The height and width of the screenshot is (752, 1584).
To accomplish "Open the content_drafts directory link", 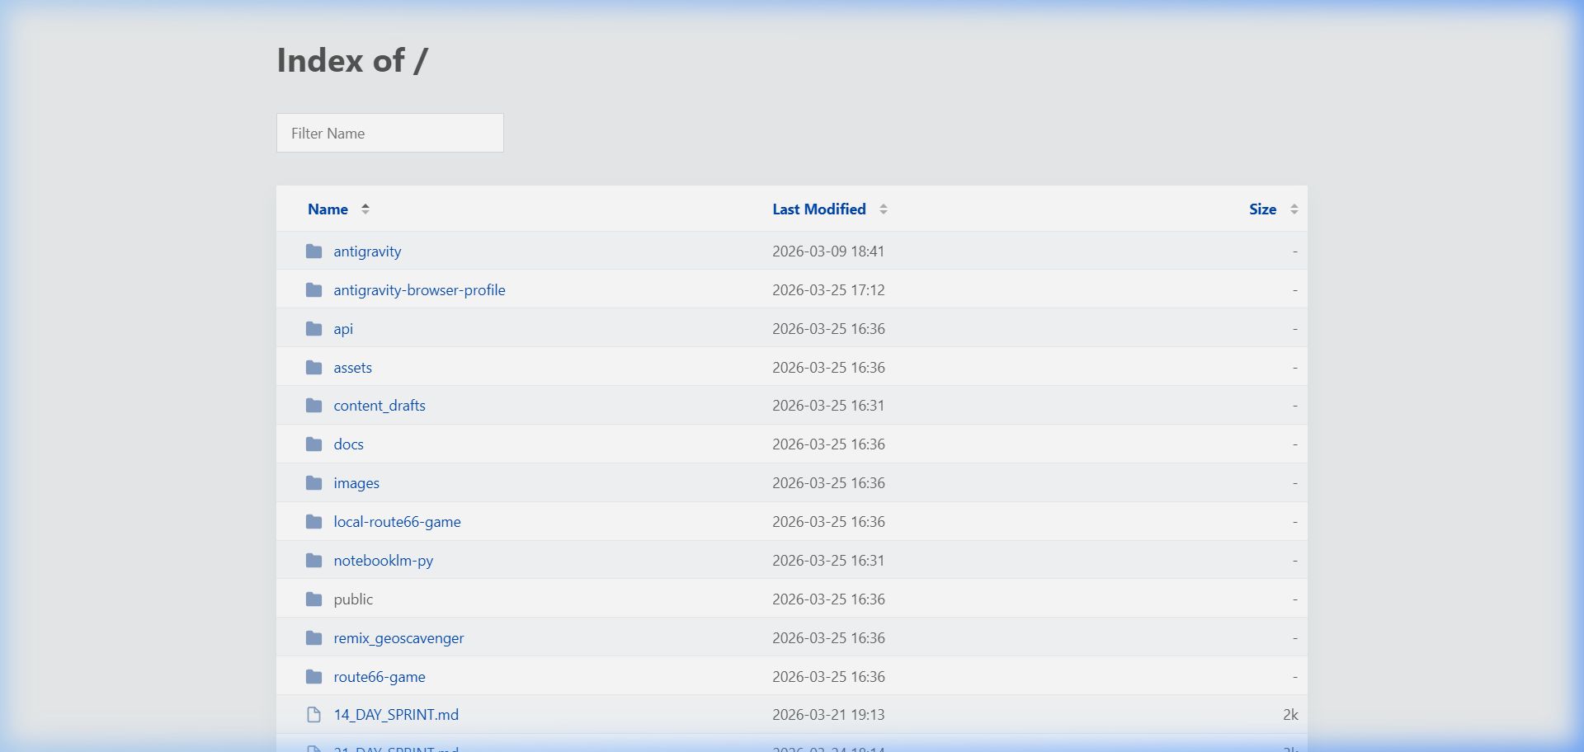I will tap(379, 406).
